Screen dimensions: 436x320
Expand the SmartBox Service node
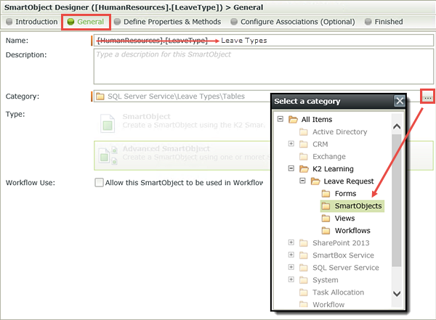tap(291, 255)
